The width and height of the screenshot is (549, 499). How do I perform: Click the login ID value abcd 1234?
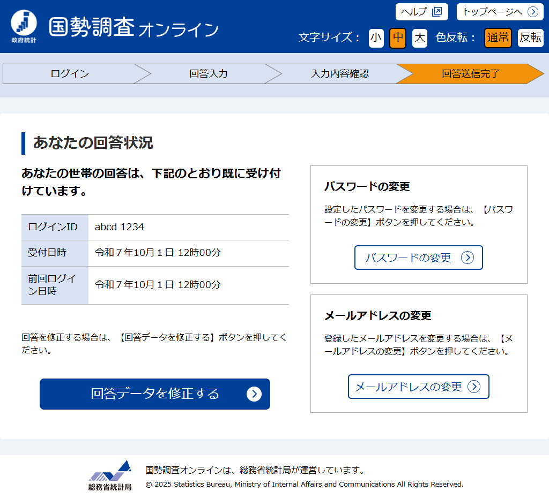120,227
